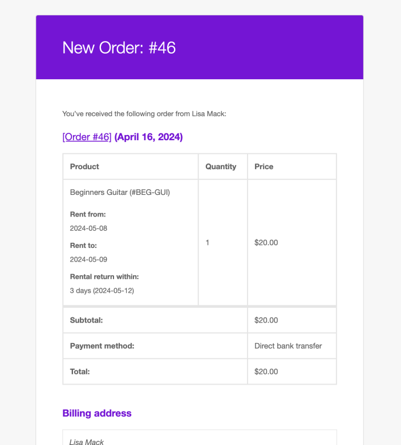401x445 pixels.
Task: Select the 3 days (2024-05-12) return value
Action: [x=102, y=290]
